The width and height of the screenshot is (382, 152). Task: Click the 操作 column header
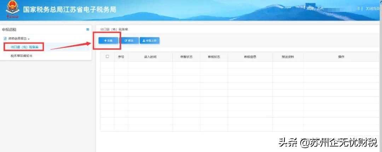(341, 57)
